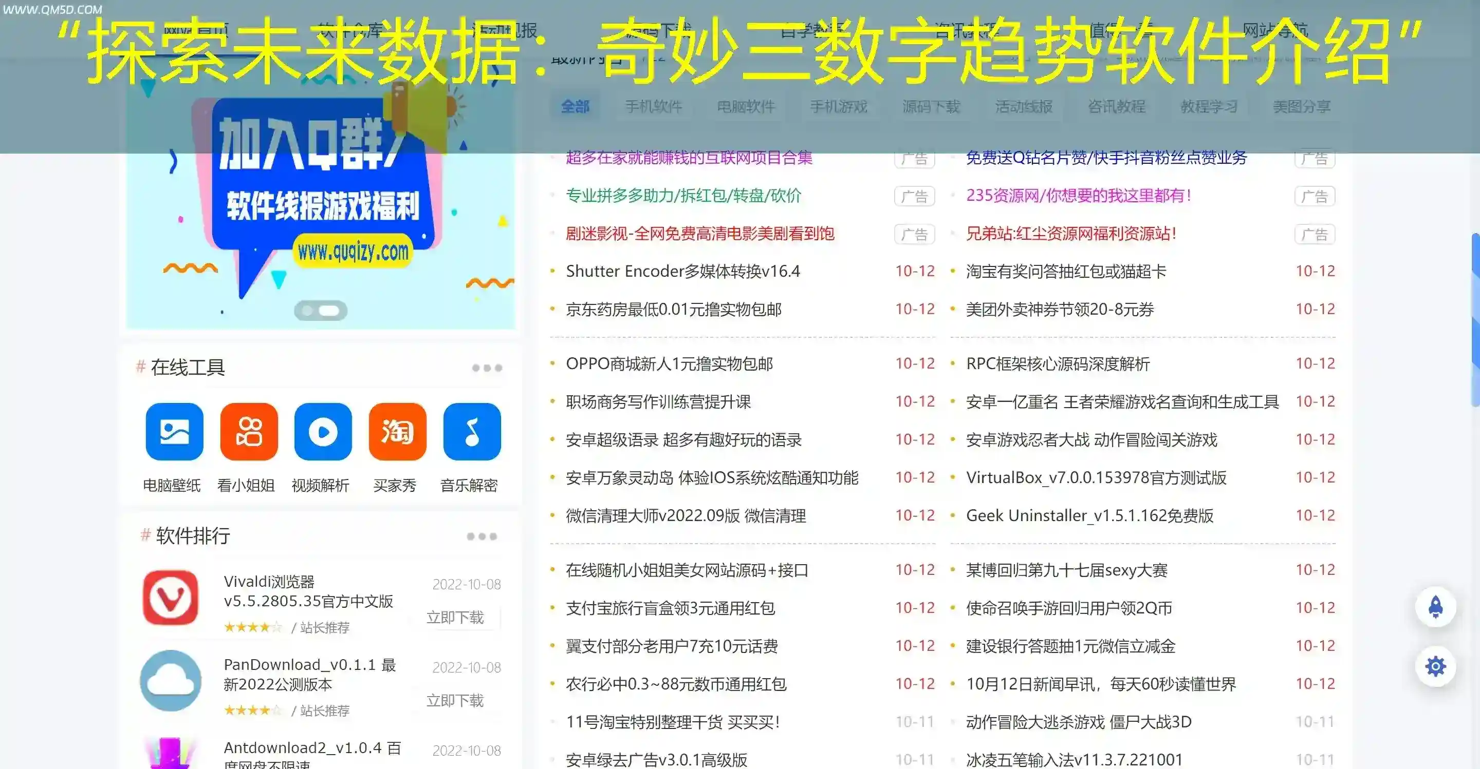This screenshot has width=1480, height=769.
Task: Switch to the 活动线报 tab
Action: coord(1024,107)
